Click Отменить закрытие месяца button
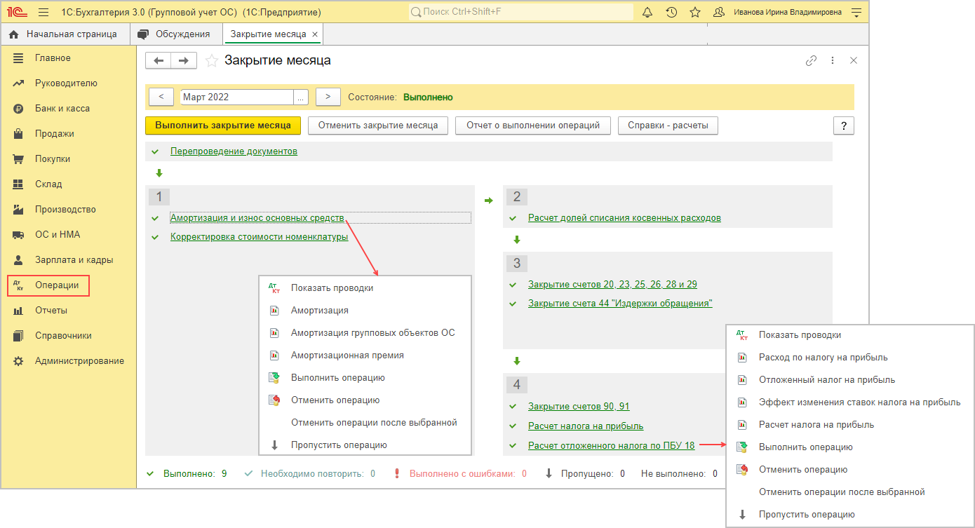Image resolution: width=975 pixels, height=528 pixels. (378, 126)
